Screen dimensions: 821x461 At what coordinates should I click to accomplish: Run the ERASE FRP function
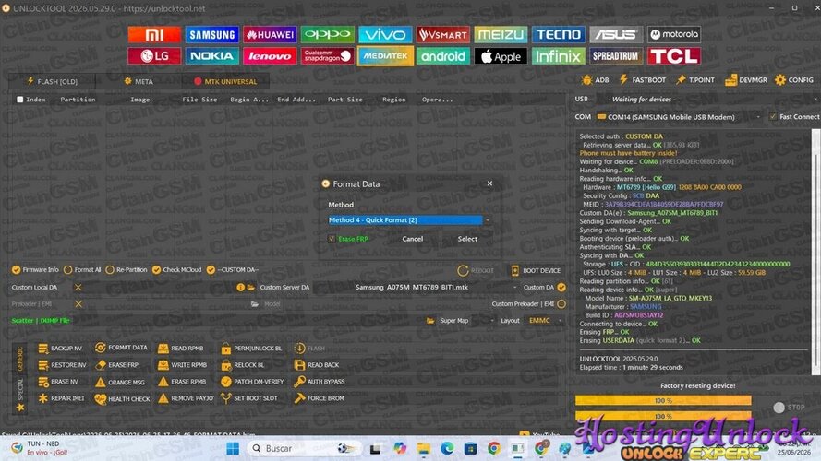[117, 365]
